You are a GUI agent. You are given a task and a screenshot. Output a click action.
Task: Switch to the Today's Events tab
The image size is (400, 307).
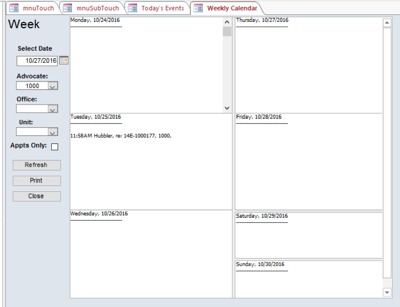(162, 8)
